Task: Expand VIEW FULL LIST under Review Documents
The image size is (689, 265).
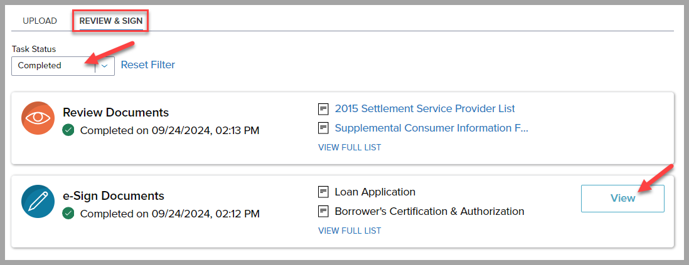Action: tap(350, 148)
